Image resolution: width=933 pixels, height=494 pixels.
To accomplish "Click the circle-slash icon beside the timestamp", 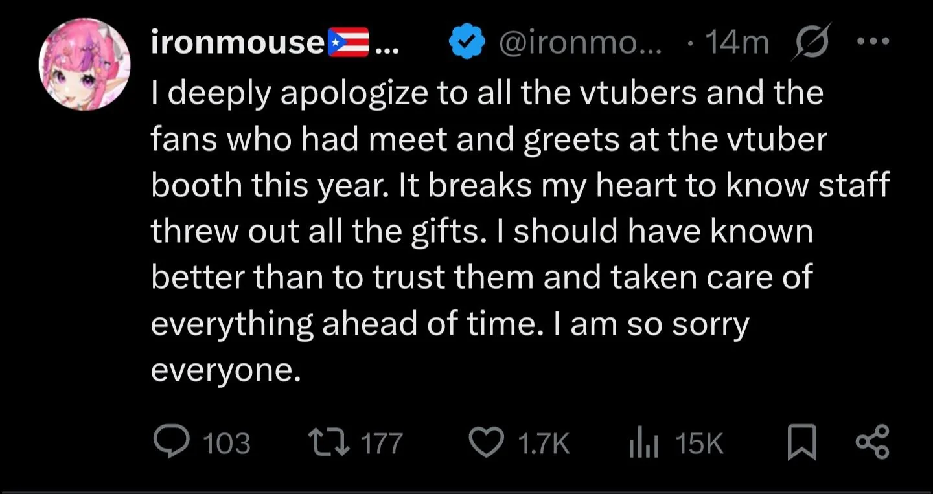I will tap(811, 44).
